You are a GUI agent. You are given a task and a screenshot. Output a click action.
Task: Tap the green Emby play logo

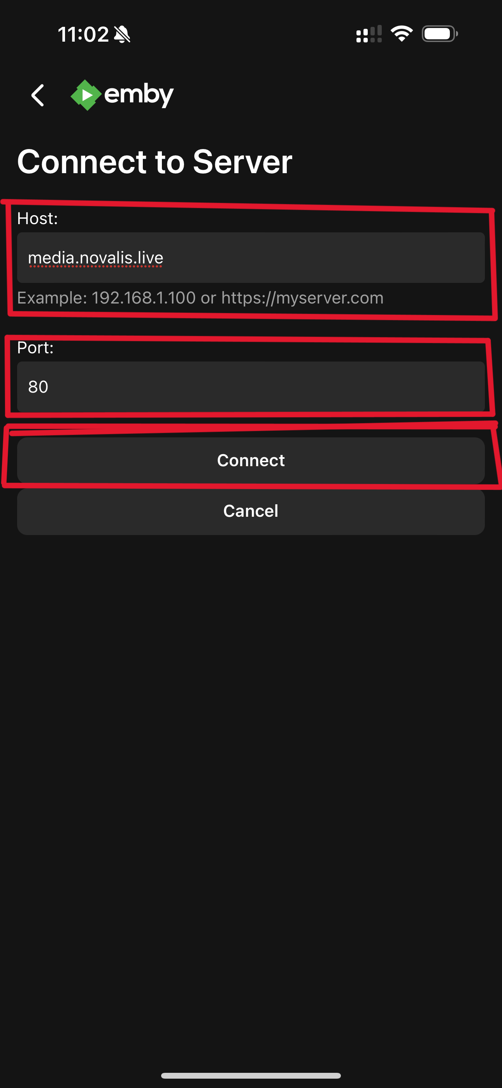click(x=86, y=95)
